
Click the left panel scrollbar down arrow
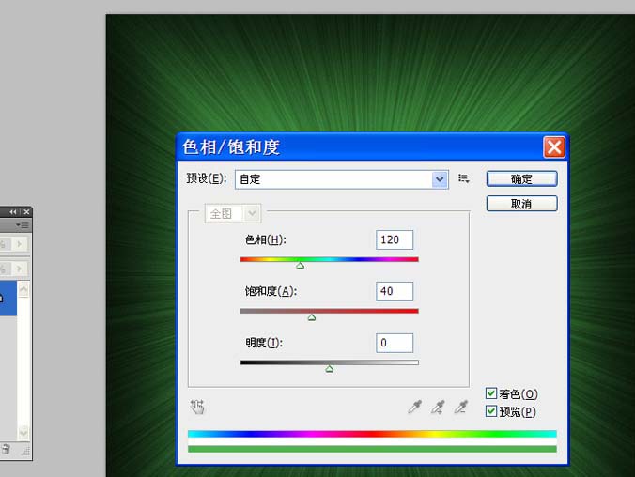tap(23, 433)
